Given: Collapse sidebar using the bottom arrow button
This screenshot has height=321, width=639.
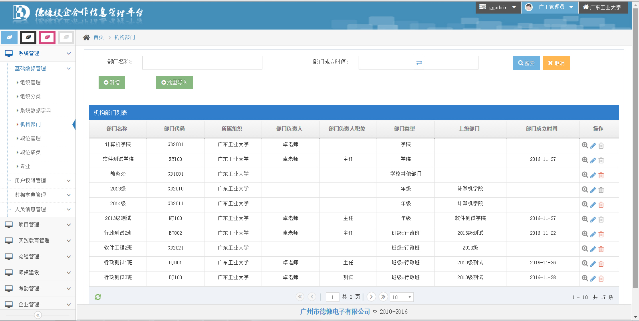Looking at the screenshot, I should click(x=38, y=315).
